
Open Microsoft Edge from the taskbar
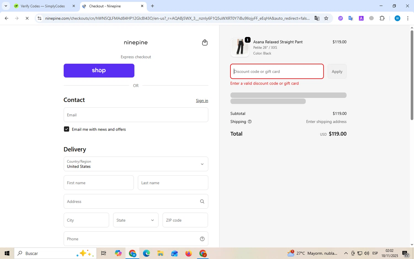[x=146, y=253]
